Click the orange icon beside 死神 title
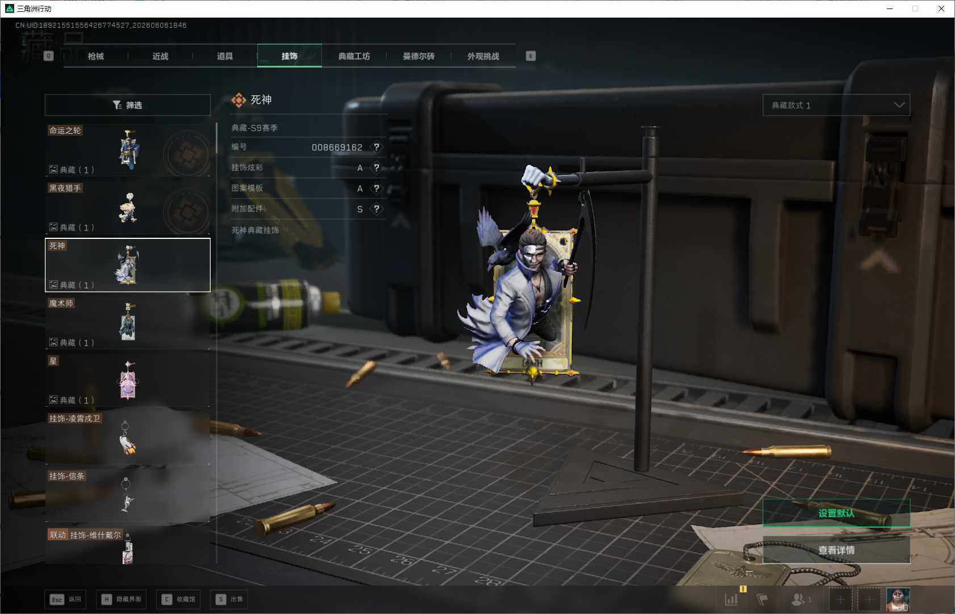Viewport: 955px width, 614px height. [x=238, y=100]
